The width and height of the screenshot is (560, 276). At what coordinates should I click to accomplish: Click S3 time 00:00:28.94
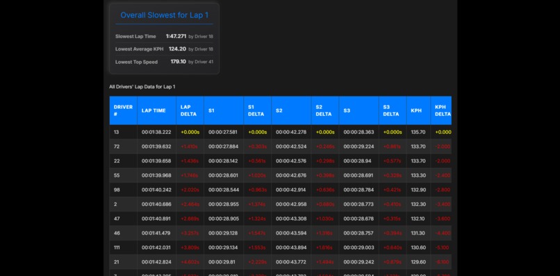357,161
